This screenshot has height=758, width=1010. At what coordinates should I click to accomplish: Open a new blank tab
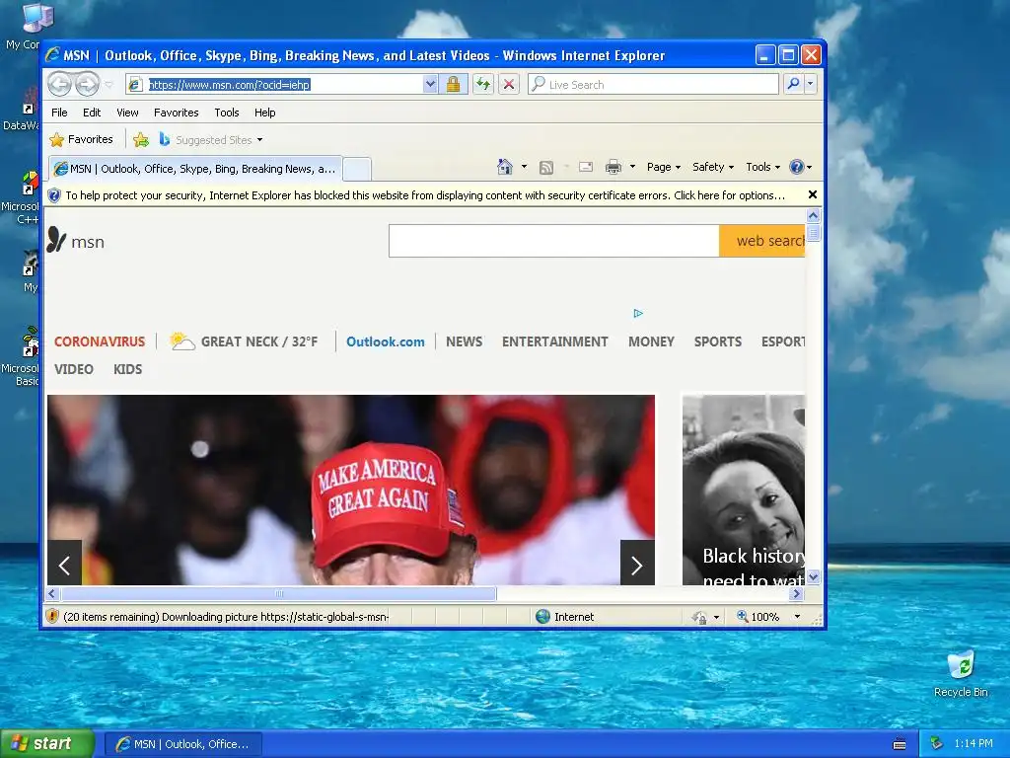[x=356, y=169]
